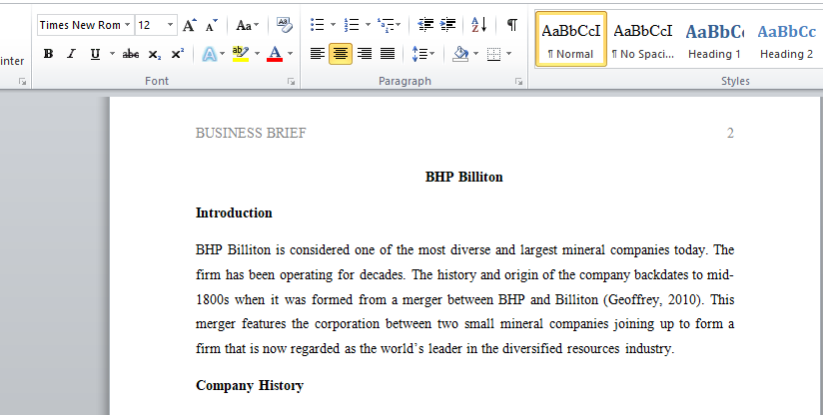Image resolution: width=823 pixels, height=415 pixels.
Task: Open the font name dropdown
Action: click(x=128, y=25)
